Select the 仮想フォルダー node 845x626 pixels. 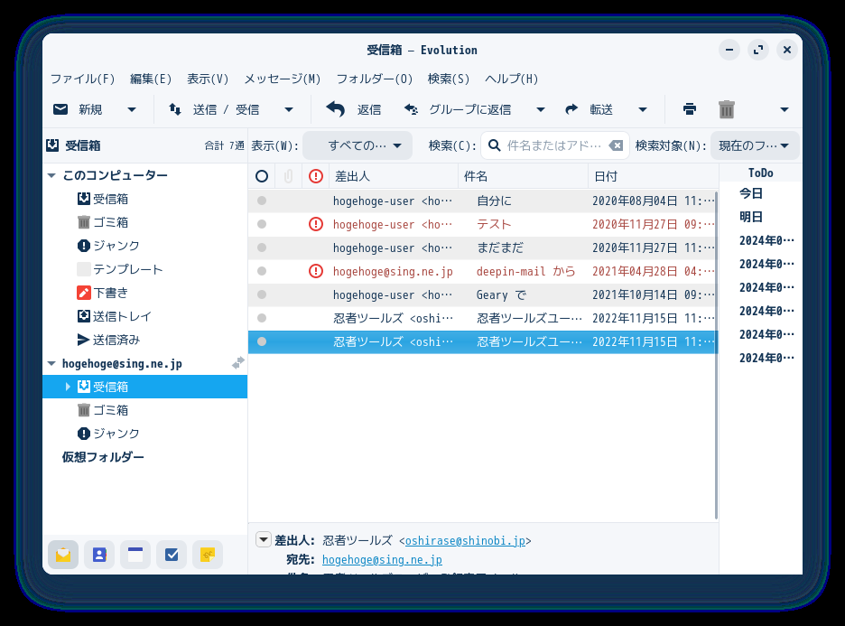103,457
